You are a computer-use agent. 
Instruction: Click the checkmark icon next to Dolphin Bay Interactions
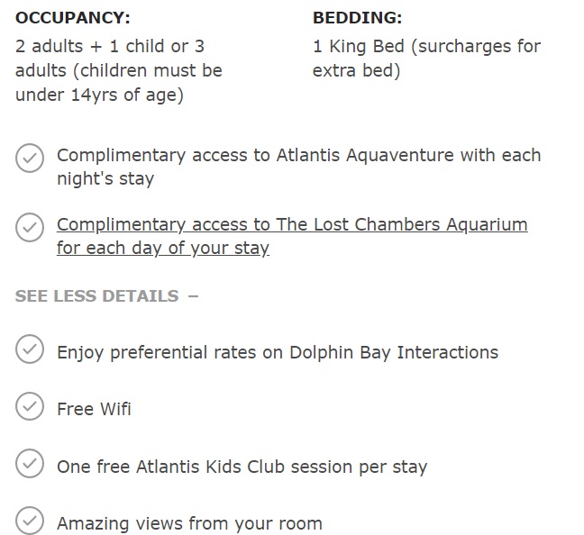coord(30,349)
